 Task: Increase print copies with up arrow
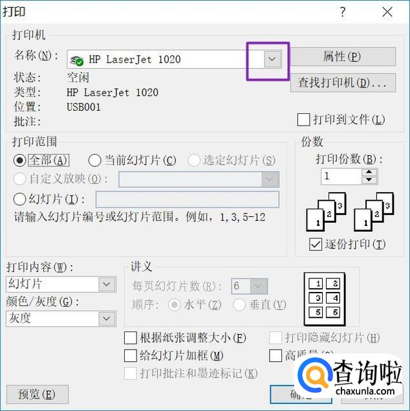coord(369,172)
